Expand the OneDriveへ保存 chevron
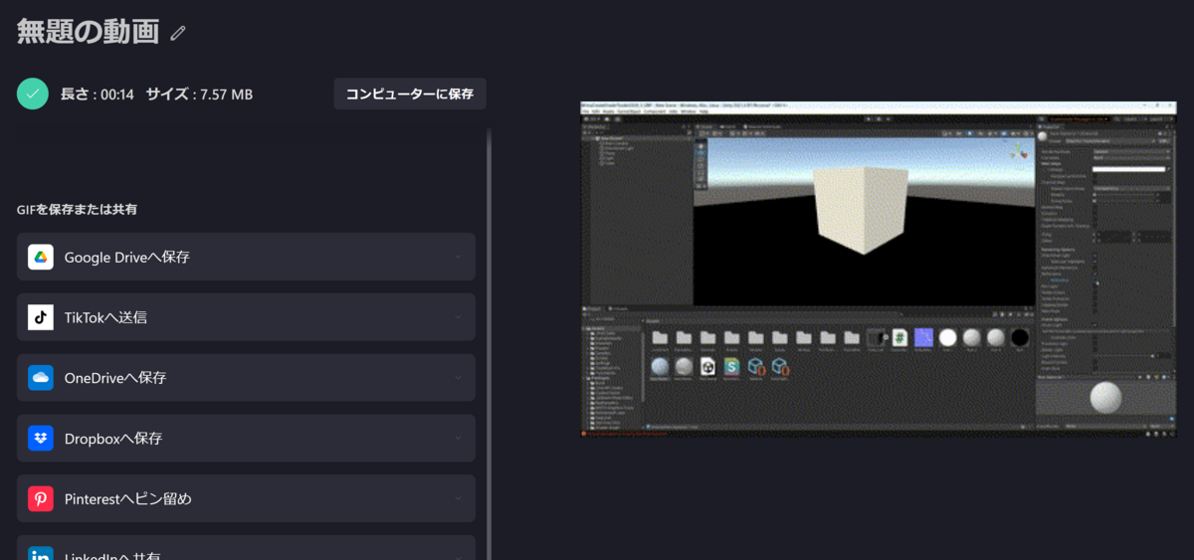The image size is (1194, 560). pyautogui.click(x=458, y=378)
